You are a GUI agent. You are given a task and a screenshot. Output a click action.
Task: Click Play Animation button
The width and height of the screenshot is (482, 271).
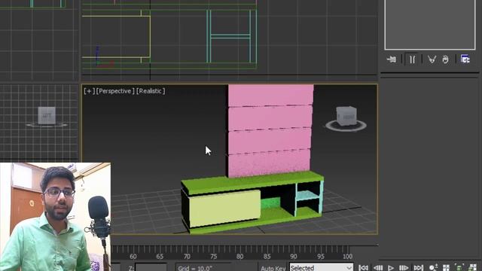click(x=391, y=268)
